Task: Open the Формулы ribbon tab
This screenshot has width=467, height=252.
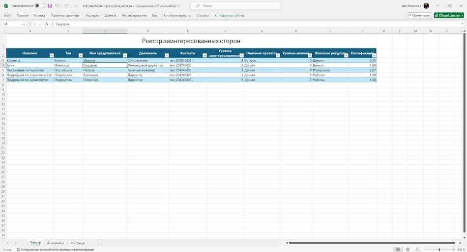Action: [92, 15]
